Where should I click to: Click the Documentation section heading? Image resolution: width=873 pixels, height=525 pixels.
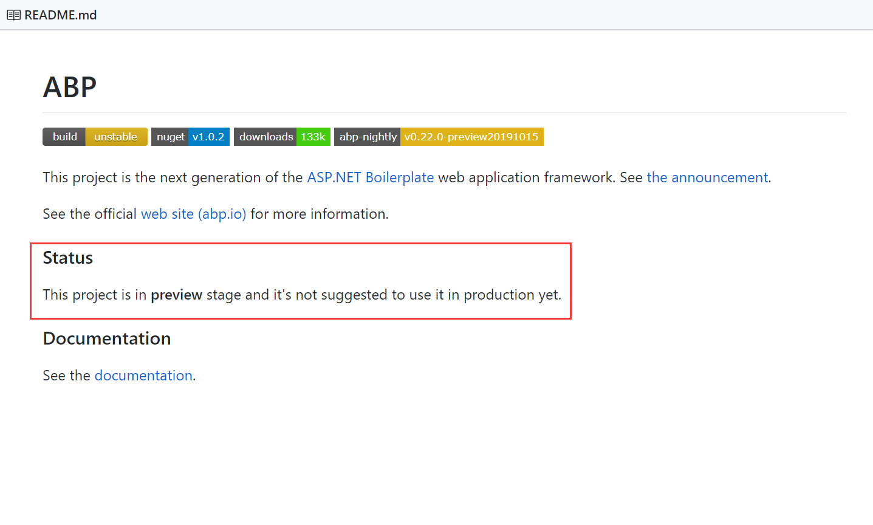click(106, 338)
